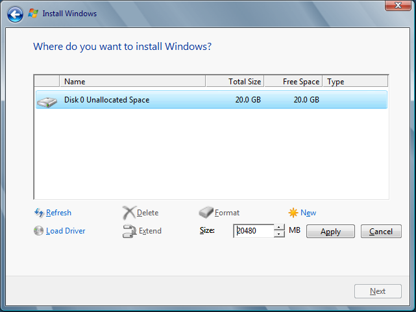The width and height of the screenshot is (416, 312).
Task: Click the Load Driver disc icon
Action: [39, 231]
